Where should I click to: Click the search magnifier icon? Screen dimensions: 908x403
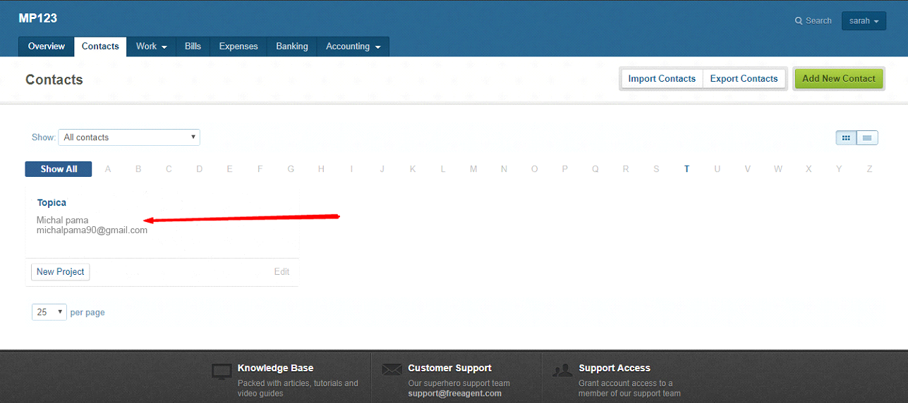click(x=799, y=21)
